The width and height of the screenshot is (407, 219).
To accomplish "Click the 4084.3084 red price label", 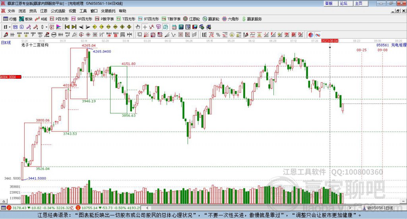I will (x=10, y=77).
